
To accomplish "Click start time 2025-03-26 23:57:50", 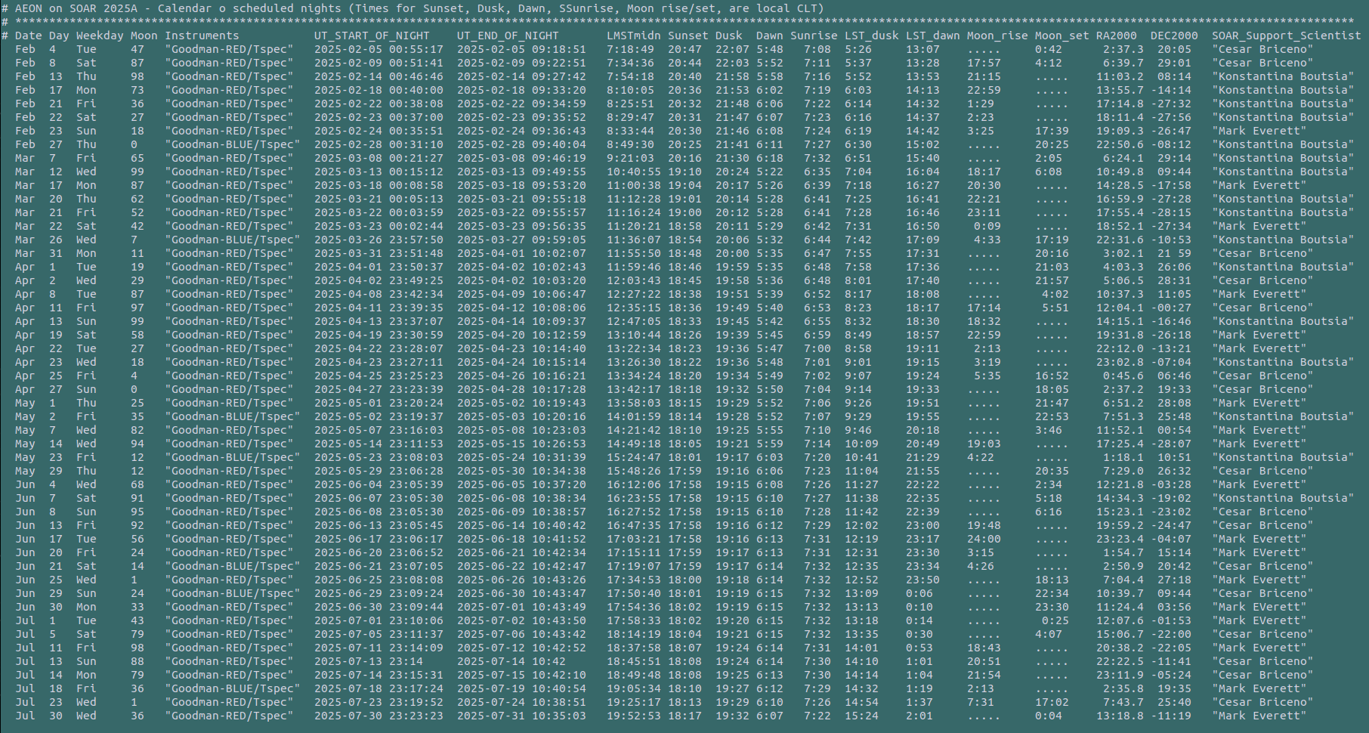I will [379, 240].
